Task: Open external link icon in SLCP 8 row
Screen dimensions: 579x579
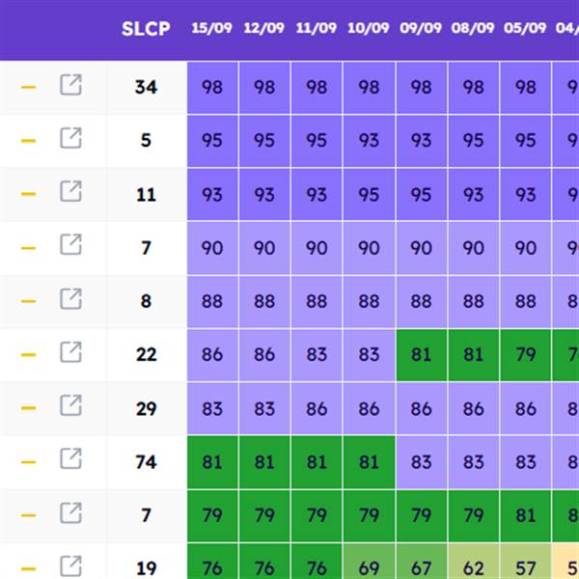Action: (70, 299)
